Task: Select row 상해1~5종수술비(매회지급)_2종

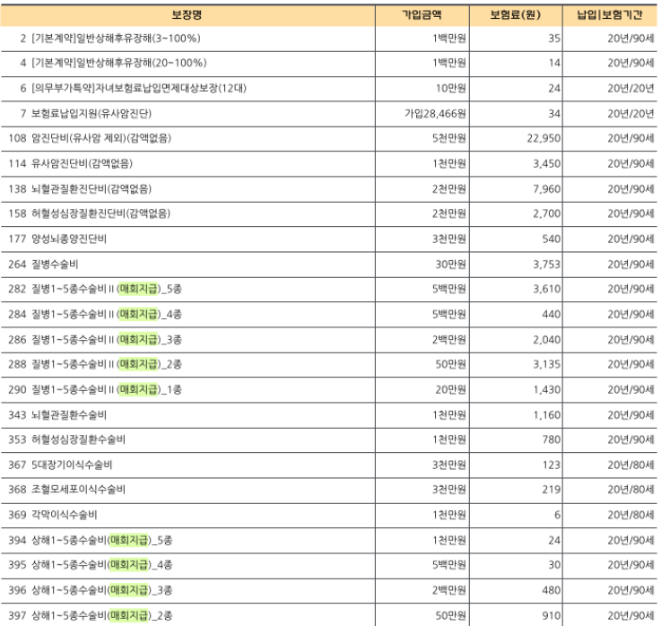Action: (329, 615)
